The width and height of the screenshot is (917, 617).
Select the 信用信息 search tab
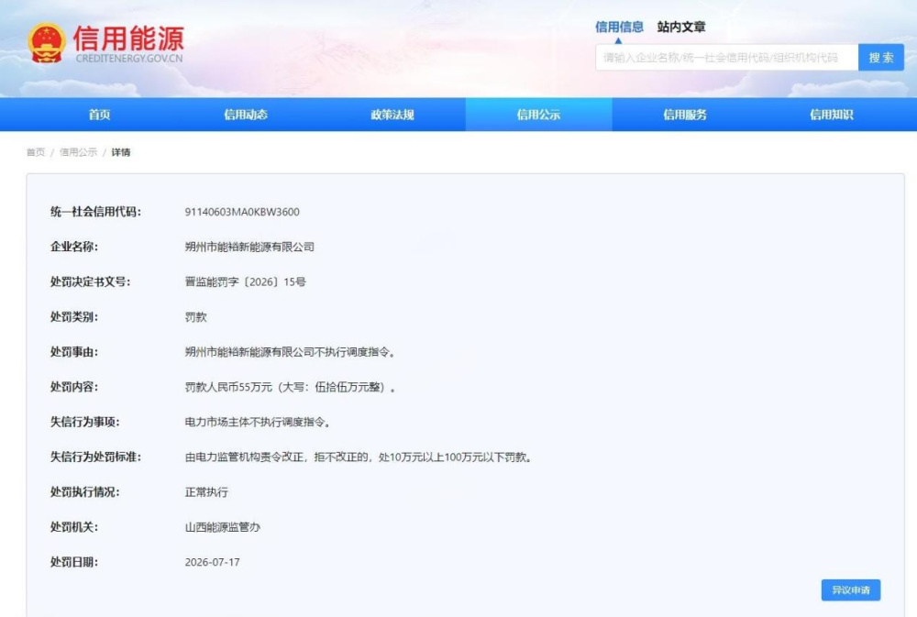point(619,27)
